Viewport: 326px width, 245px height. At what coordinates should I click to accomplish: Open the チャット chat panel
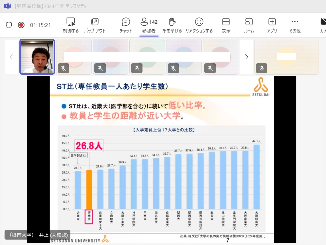point(126,25)
